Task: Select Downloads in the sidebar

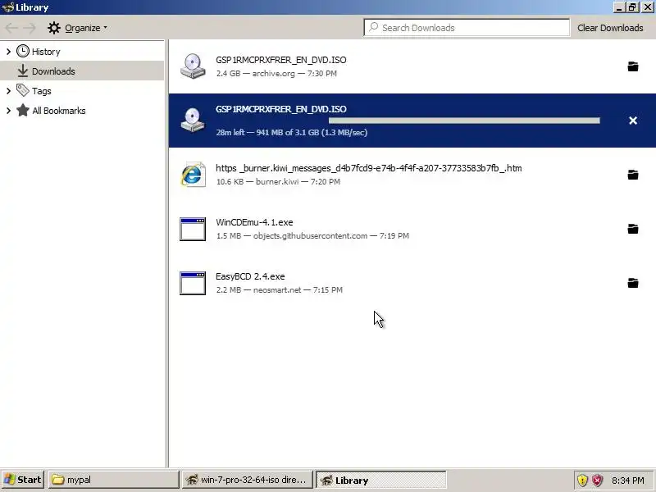Action: (82, 71)
